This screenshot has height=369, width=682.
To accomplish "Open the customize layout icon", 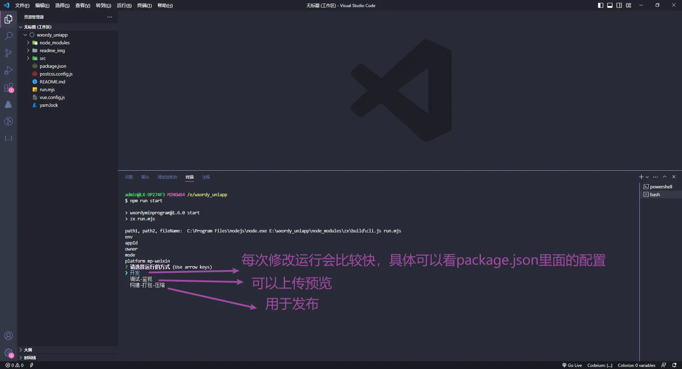I will click(x=629, y=5).
